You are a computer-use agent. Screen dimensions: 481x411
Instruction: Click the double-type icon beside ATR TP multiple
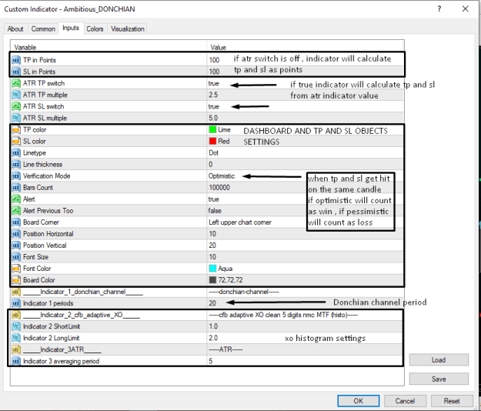click(x=16, y=95)
